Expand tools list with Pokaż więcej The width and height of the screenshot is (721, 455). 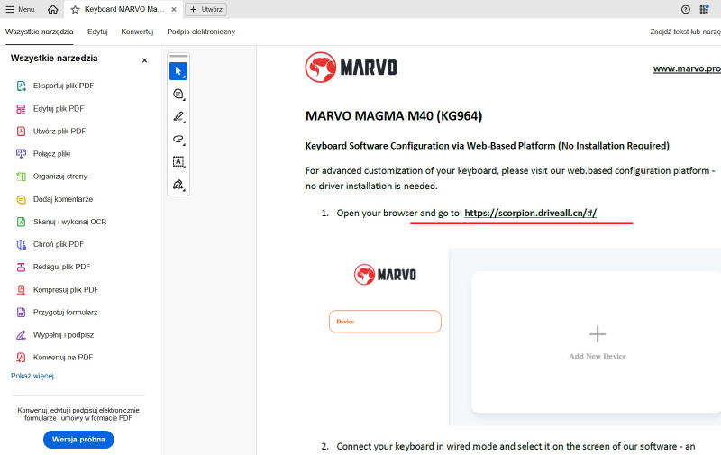pos(32,376)
